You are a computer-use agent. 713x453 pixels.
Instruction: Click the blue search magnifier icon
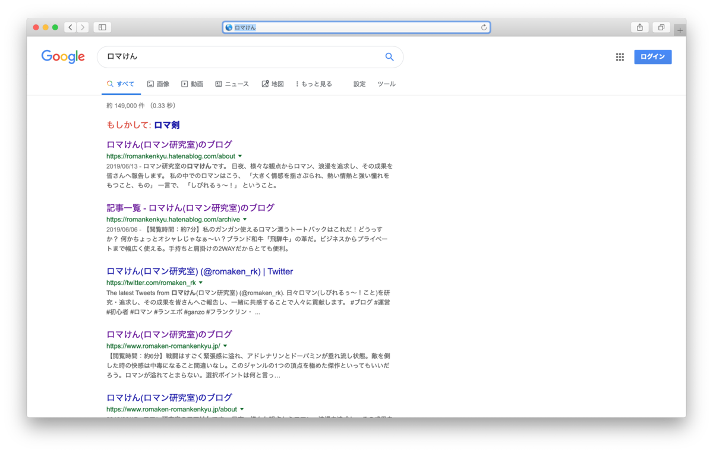point(389,57)
